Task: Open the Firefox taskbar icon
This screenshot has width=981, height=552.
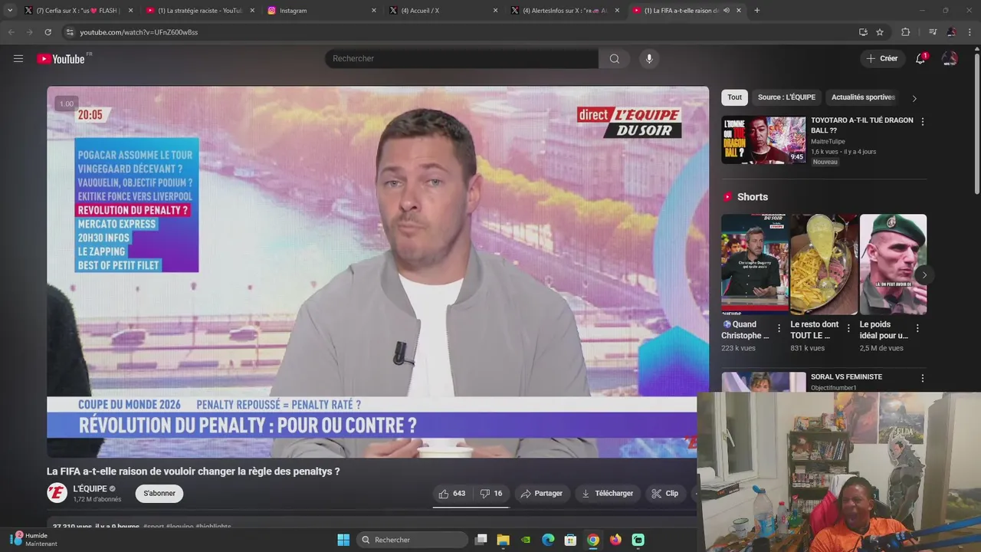Action: point(615,540)
